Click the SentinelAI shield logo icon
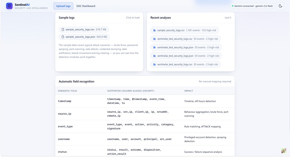The width and height of the screenshot is (290, 157). click(9, 6)
